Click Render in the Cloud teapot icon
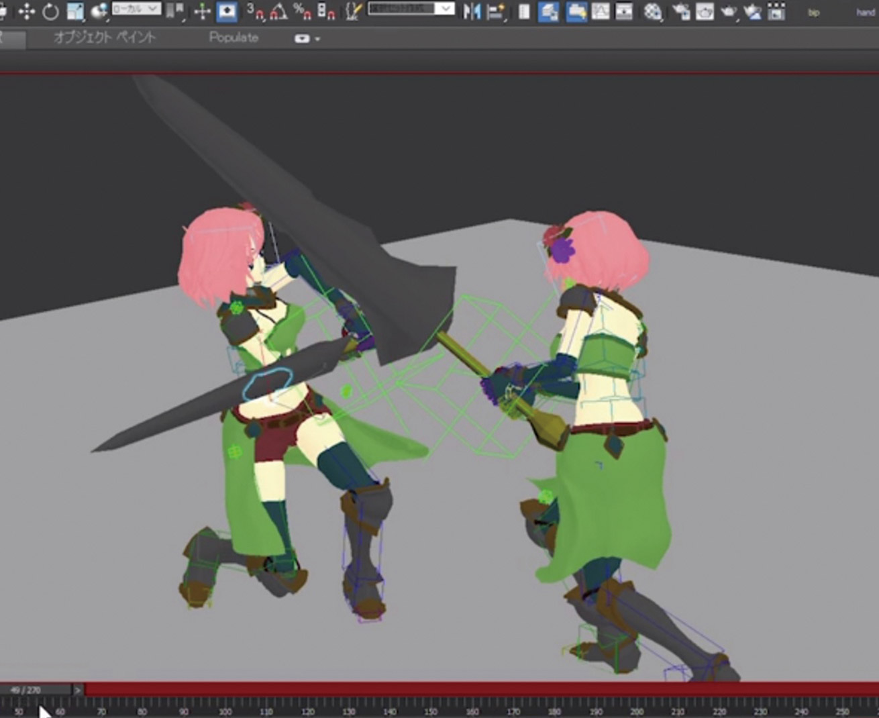The width and height of the screenshot is (879, 718). [752, 11]
